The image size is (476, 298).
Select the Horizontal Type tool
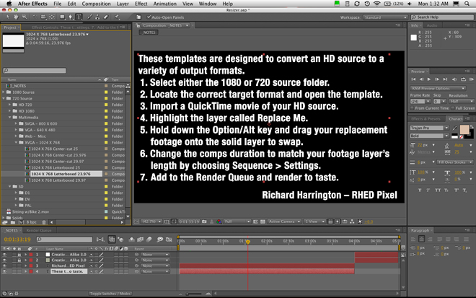(x=79, y=17)
